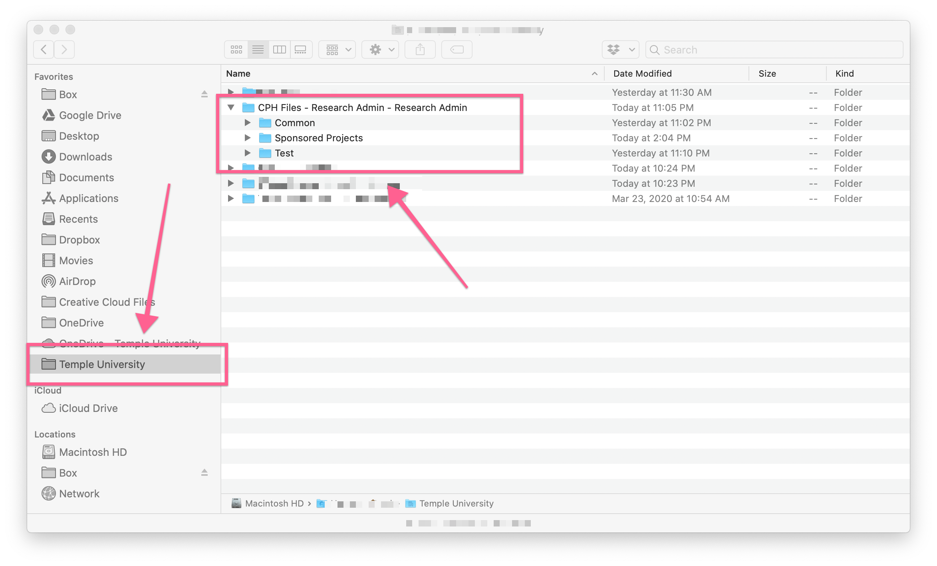Switch to gallery view
This screenshot has height=566, width=937.
click(x=301, y=49)
